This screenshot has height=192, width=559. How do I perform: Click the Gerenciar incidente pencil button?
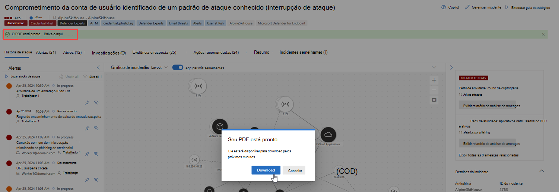[483, 7]
